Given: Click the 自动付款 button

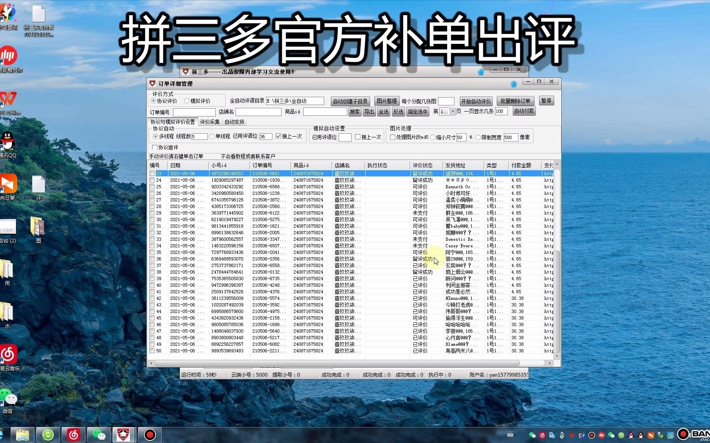Looking at the screenshot, I should click(x=524, y=111).
